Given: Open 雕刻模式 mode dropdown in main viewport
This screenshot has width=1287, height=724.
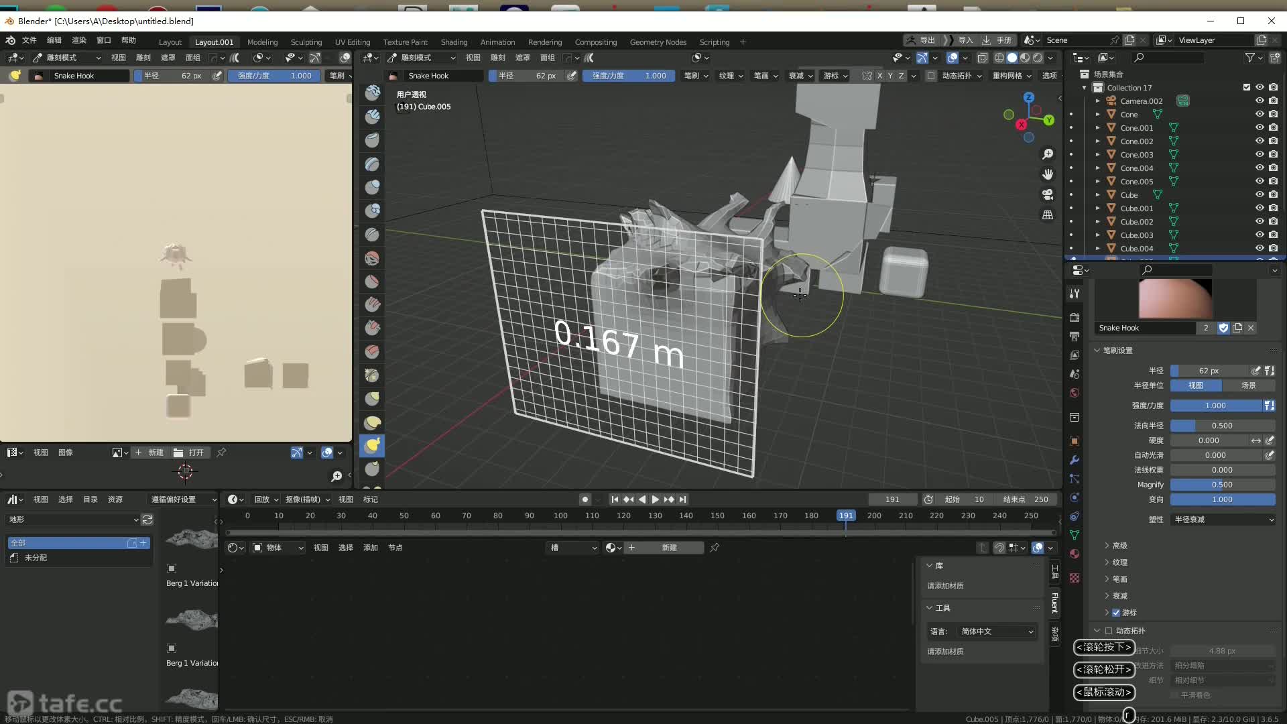Looking at the screenshot, I should pos(422,58).
